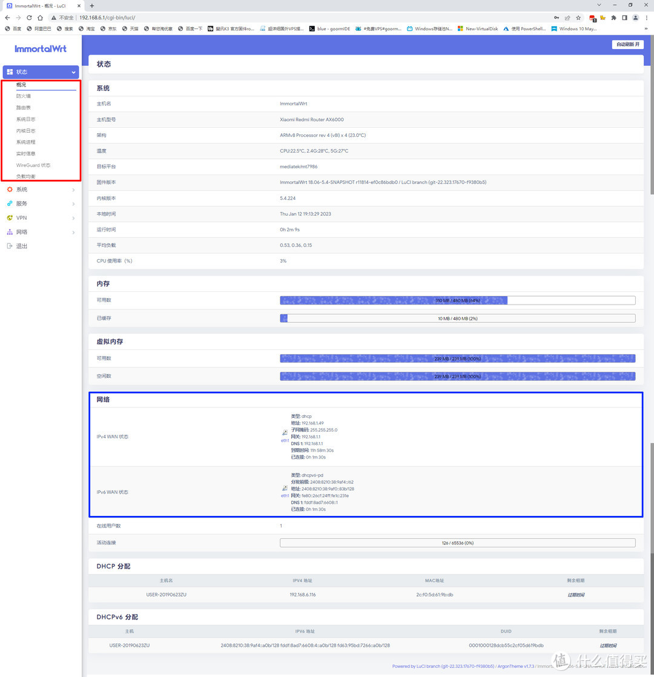Show more bookmarks with the double chevron
The width and height of the screenshot is (654, 677).
(646, 29)
